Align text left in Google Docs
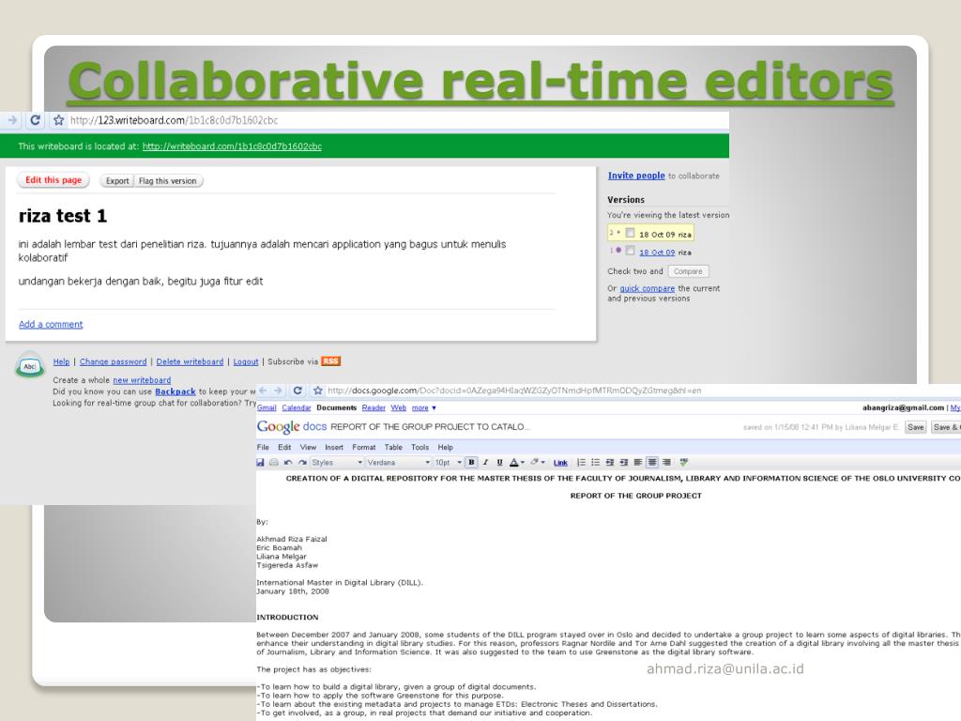 [638, 463]
